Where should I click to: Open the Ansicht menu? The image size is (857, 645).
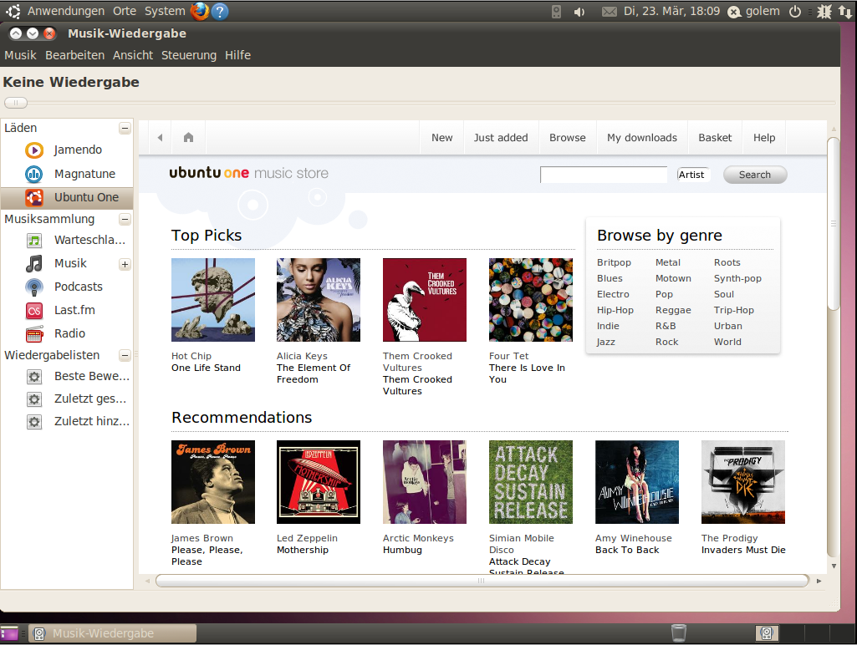133,55
